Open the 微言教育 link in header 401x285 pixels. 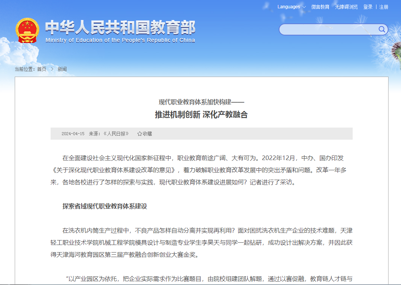(320, 7)
